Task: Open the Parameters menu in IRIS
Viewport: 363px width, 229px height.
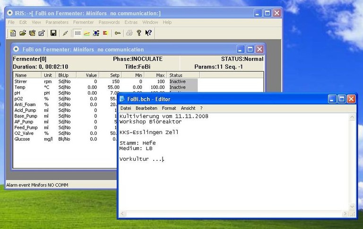Action: tap(57, 22)
